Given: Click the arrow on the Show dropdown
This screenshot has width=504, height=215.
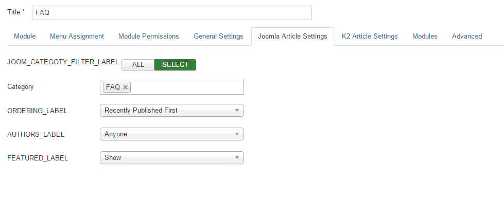Looking at the screenshot, I should (237, 158).
